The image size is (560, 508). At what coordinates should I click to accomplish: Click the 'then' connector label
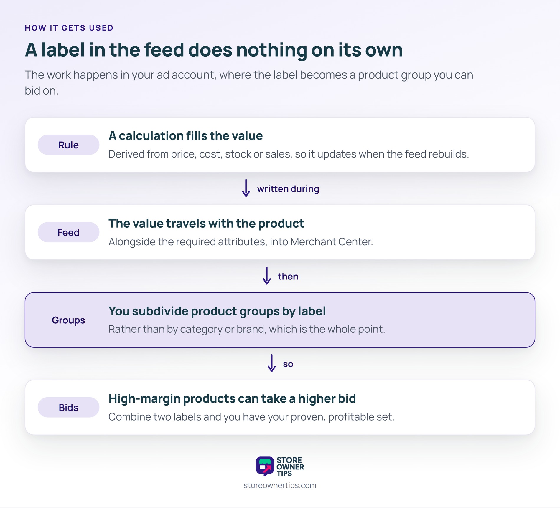(x=288, y=277)
